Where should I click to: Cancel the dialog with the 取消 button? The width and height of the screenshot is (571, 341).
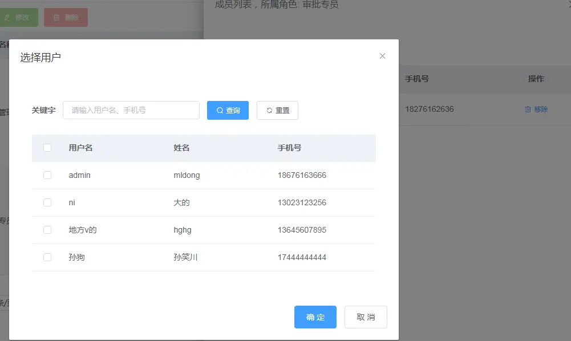pyautogui.click(x=366, y=317)
